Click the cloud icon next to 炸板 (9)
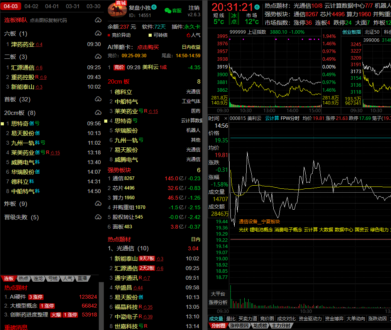 pyautogui.click(x=98, y=203)
